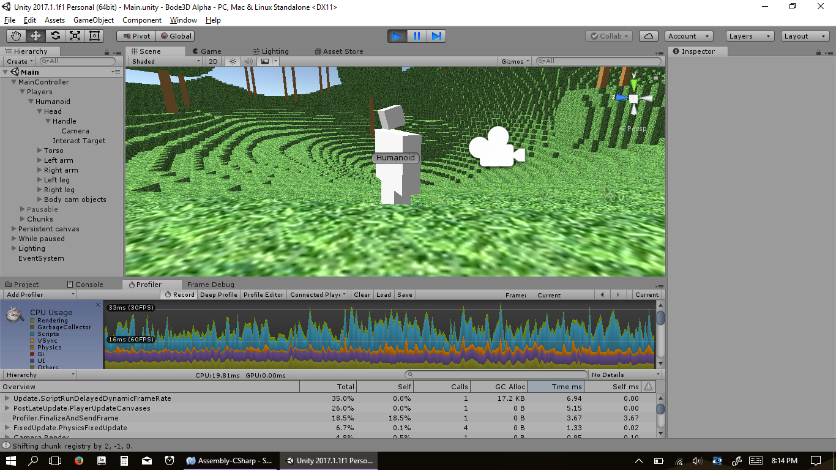Image resolution: width=836 pixels, height=470 pixels.
Task: Expand the Torso object in Hierarchy
Action: [x=39, y=151]
